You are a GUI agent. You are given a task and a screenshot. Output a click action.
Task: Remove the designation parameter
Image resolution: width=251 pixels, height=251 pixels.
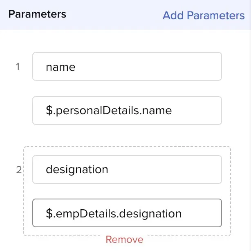pyautogui.click(x=124, y=240)
